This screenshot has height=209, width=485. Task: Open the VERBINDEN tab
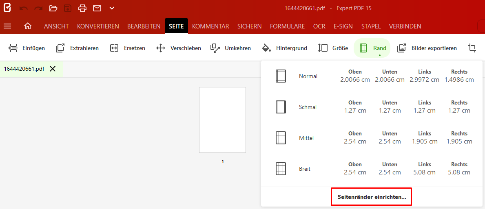(x=405, y=26)
